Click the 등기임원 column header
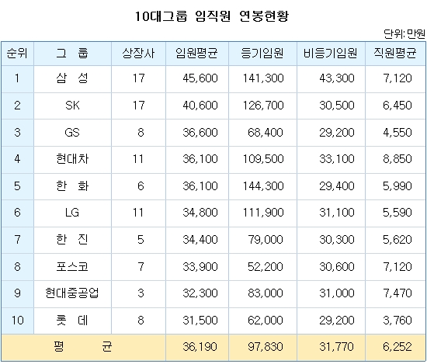Viewport: 427px width, 364px height. [262, 54]
